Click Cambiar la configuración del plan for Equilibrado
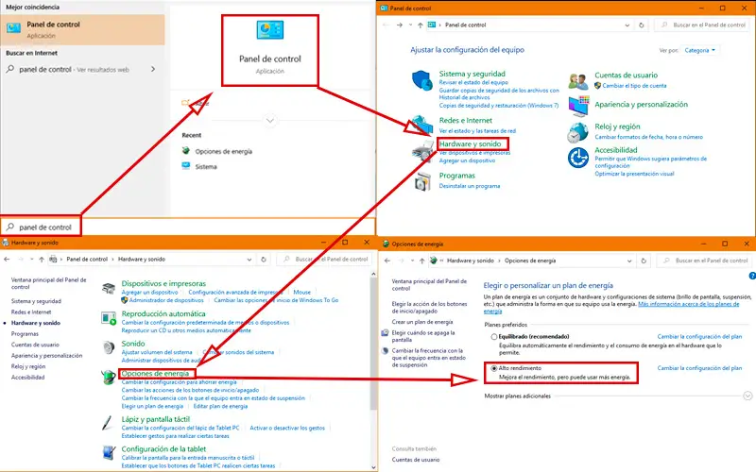This screenshot has width=756, height=472. [699, 337]
